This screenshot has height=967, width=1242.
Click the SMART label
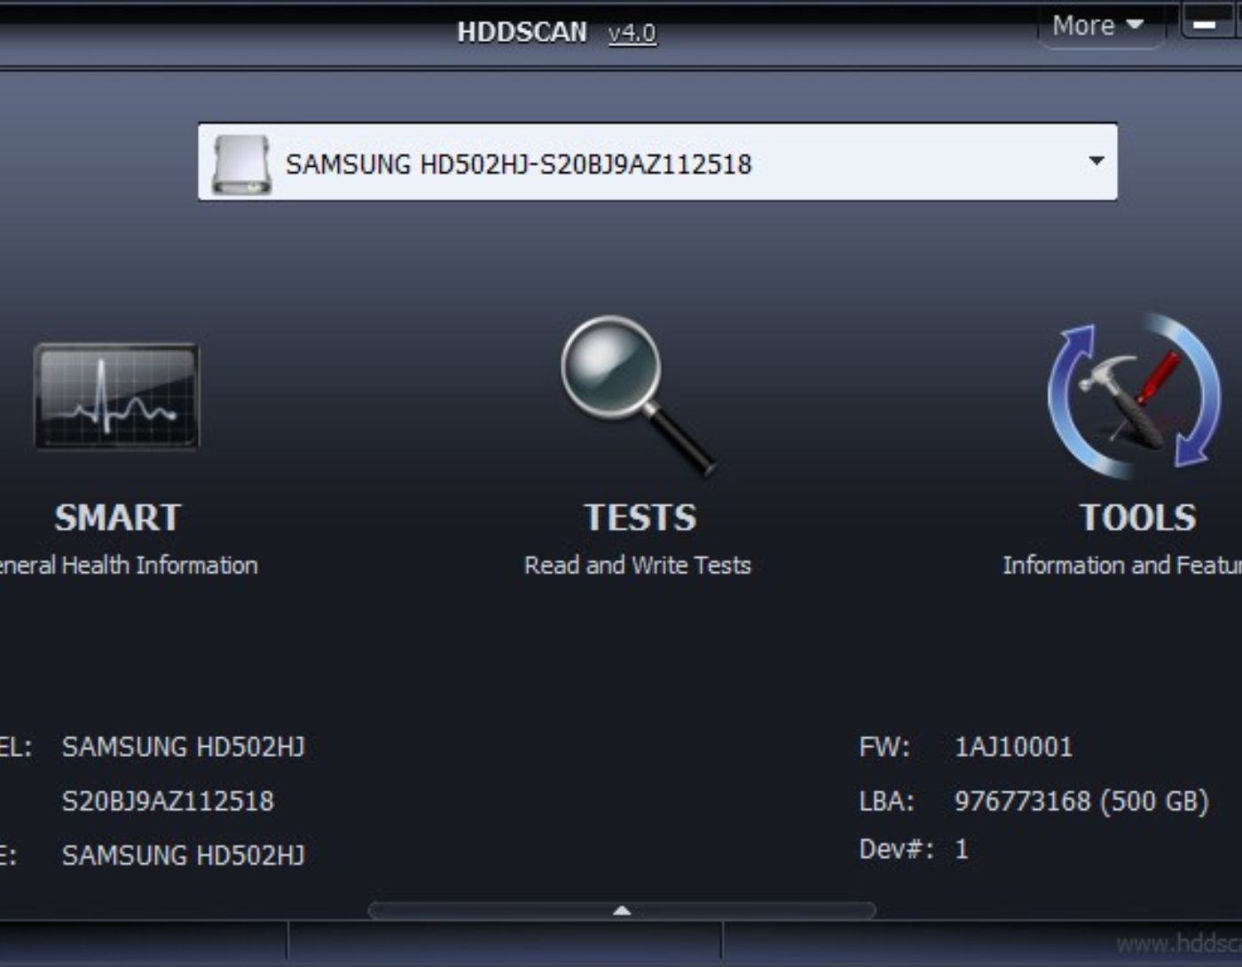pos(118,517)
